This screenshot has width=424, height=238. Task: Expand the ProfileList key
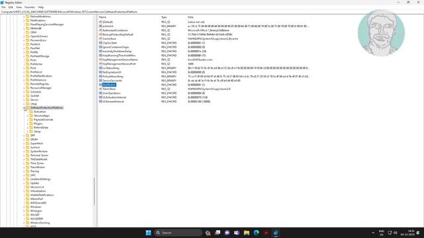pyautogui.click(x=24, y=72)
